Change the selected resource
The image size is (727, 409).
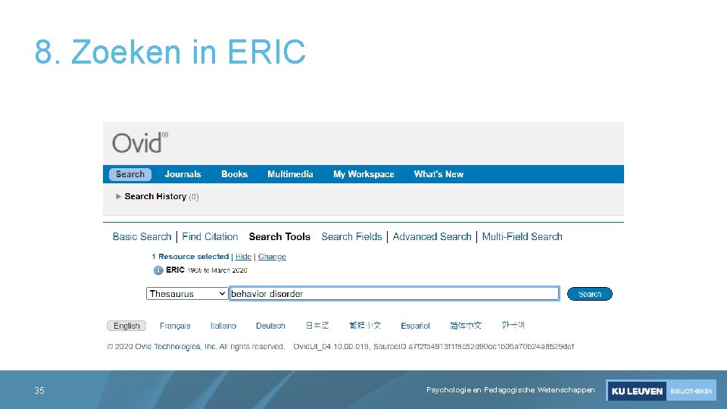272,257
